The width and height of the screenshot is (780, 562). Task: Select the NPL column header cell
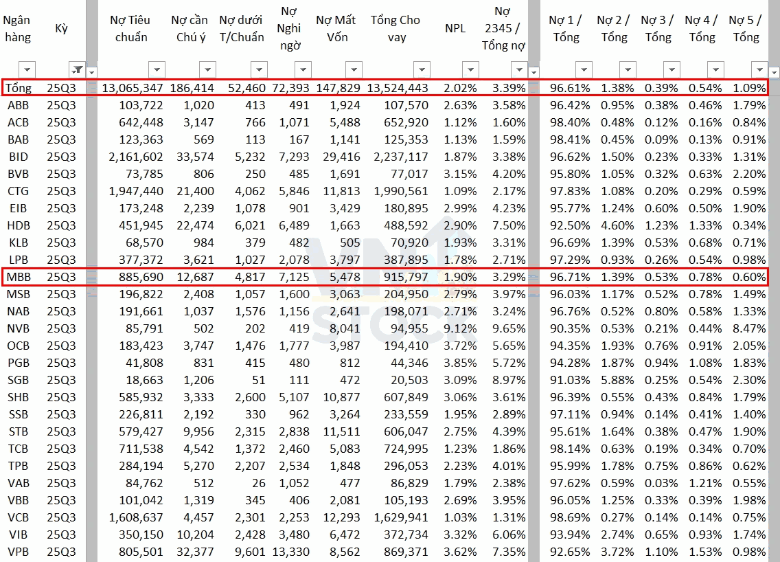455,29
